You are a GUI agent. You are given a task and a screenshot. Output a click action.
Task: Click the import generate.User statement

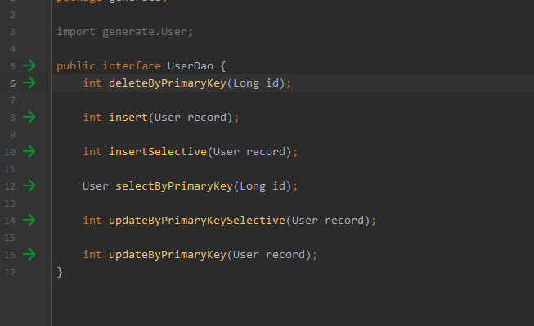click(125, 32)
